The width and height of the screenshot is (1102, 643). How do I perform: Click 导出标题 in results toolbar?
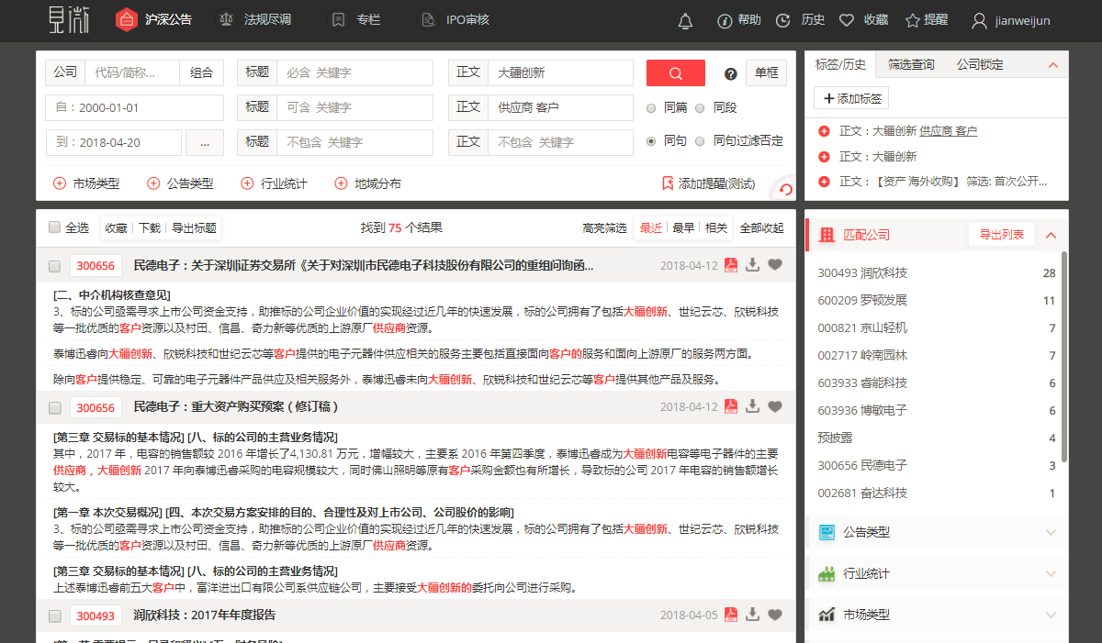point(194,227)
